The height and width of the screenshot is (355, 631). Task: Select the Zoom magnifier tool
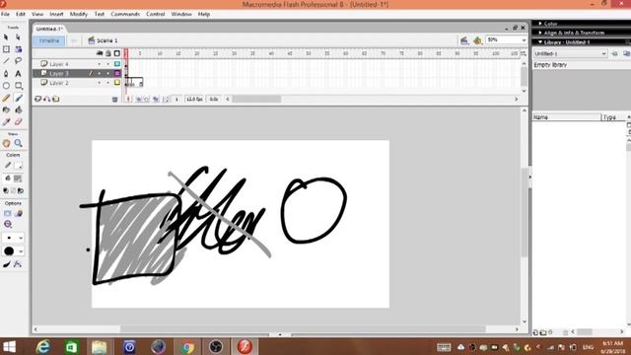pyautogui.click(x=19, y=143)
